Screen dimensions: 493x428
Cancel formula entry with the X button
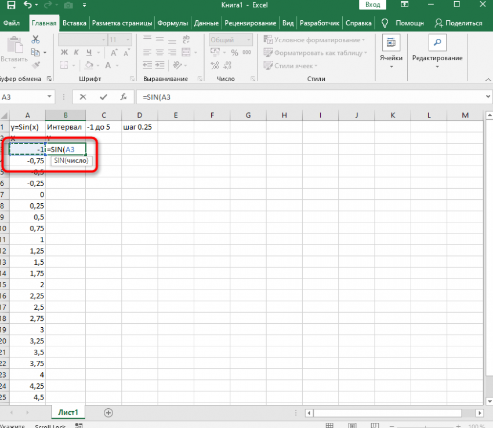pyautogui.click(x=84, y=97)
